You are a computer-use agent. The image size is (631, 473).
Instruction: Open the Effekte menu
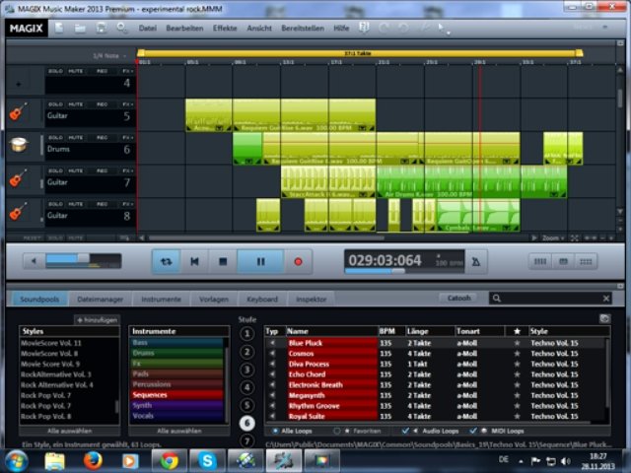(x=225, y=28)
